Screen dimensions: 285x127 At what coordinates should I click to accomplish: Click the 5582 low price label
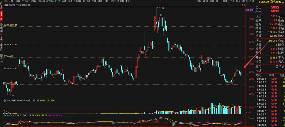click(12, 95)
